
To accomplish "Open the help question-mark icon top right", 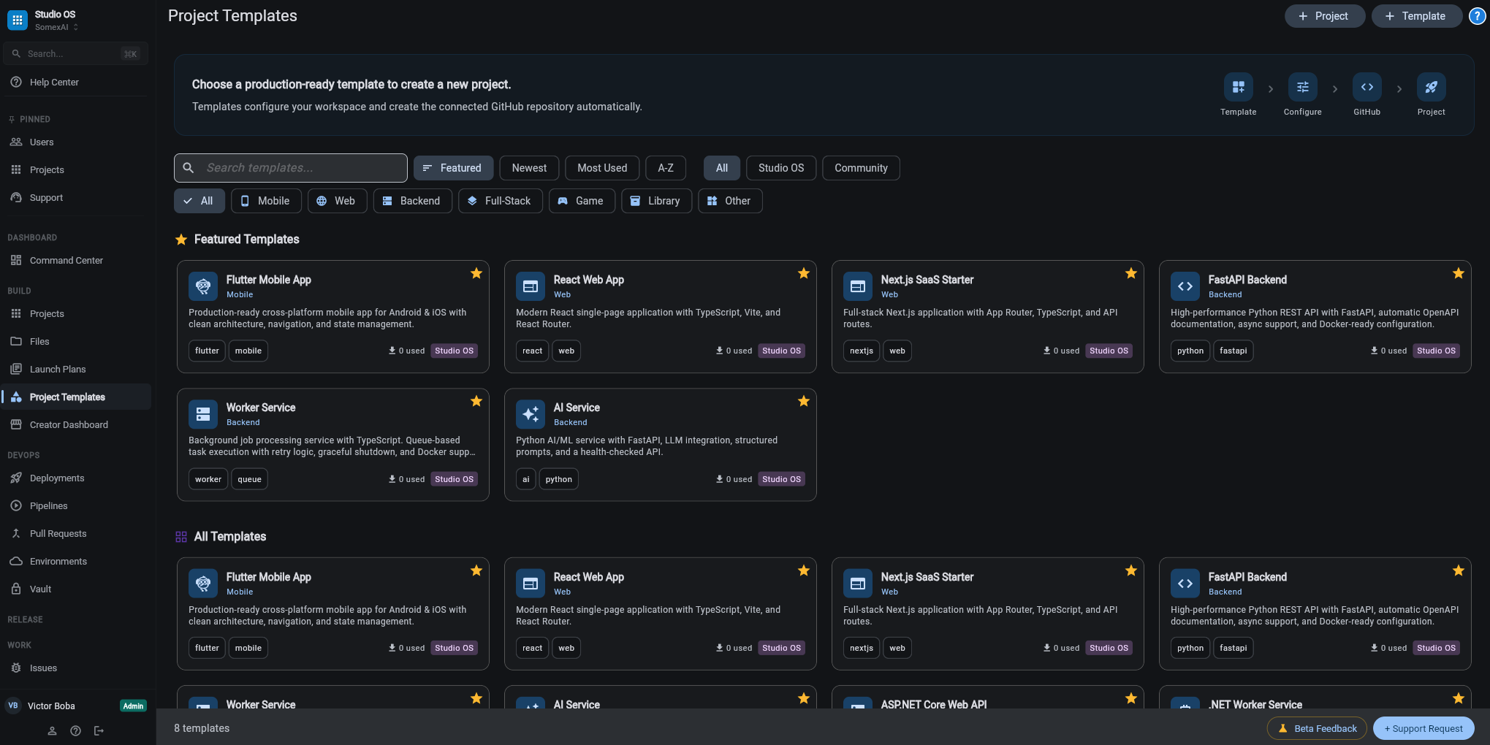I will 1477,15.
